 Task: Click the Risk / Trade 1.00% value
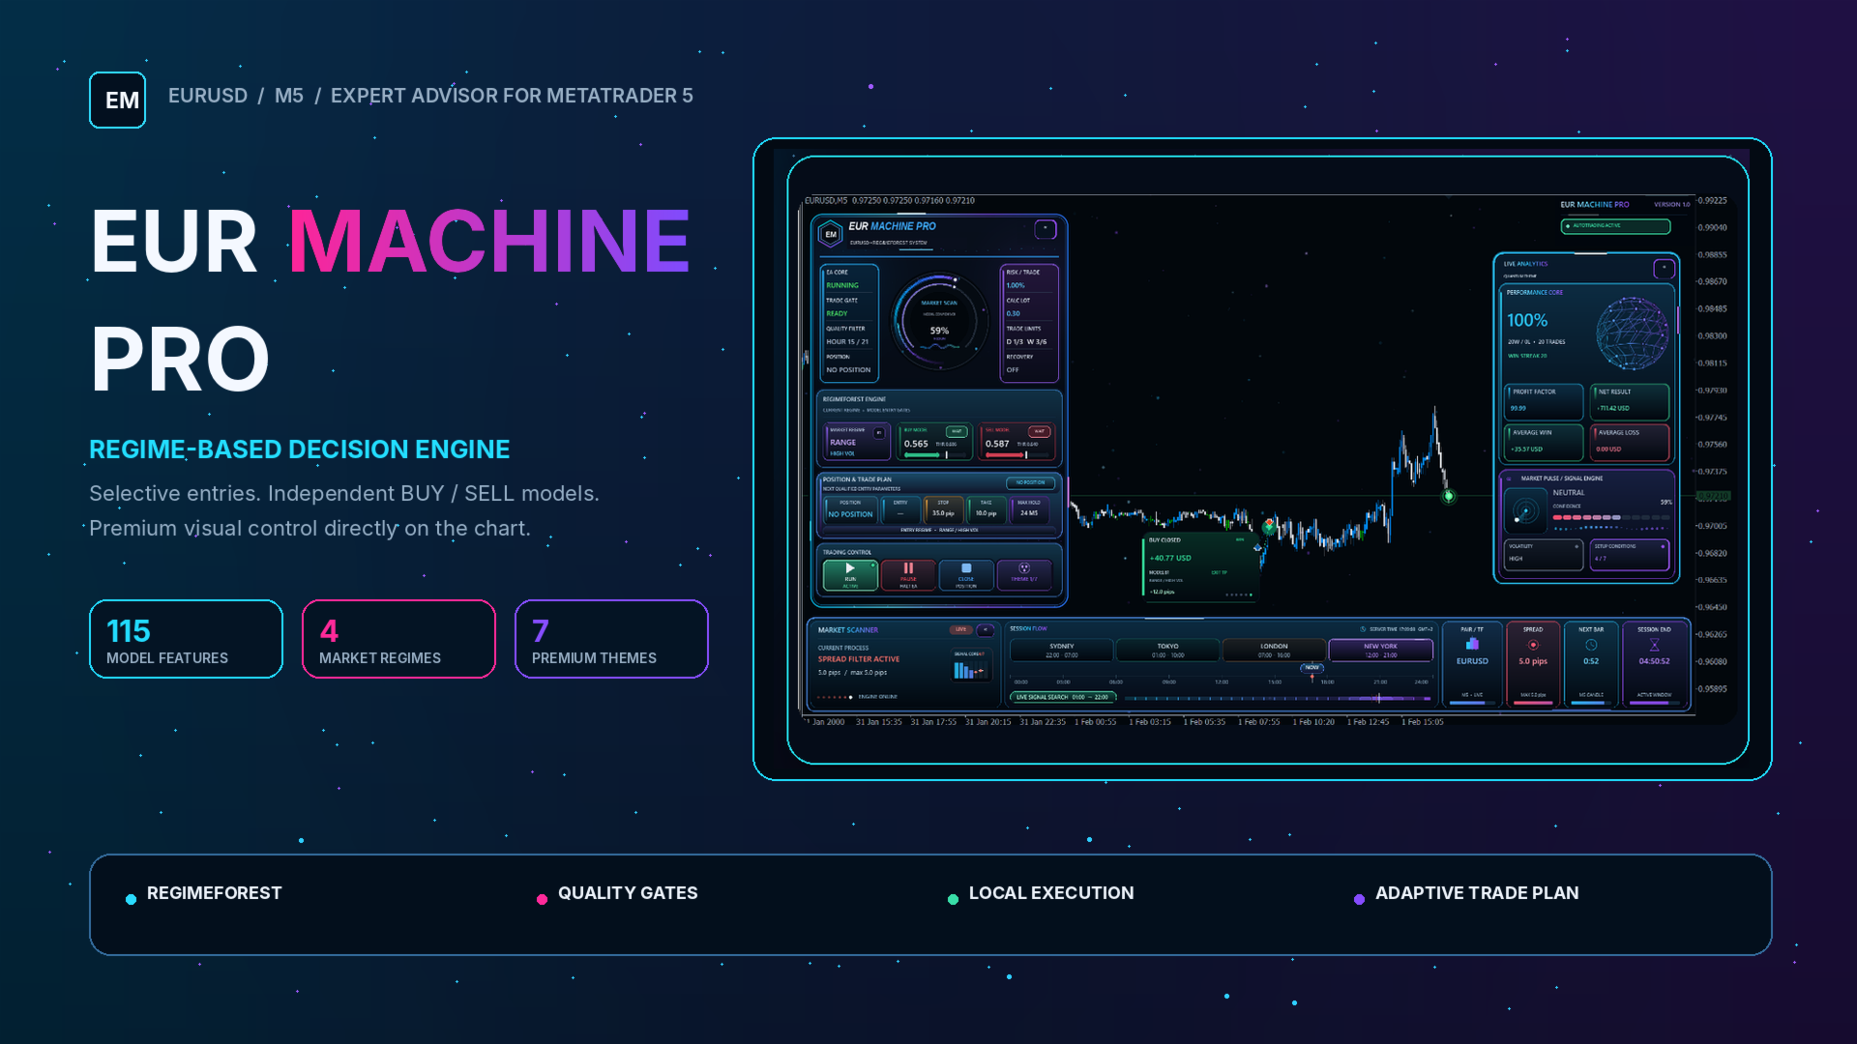pyautogui.click(x=1016, y=285)
